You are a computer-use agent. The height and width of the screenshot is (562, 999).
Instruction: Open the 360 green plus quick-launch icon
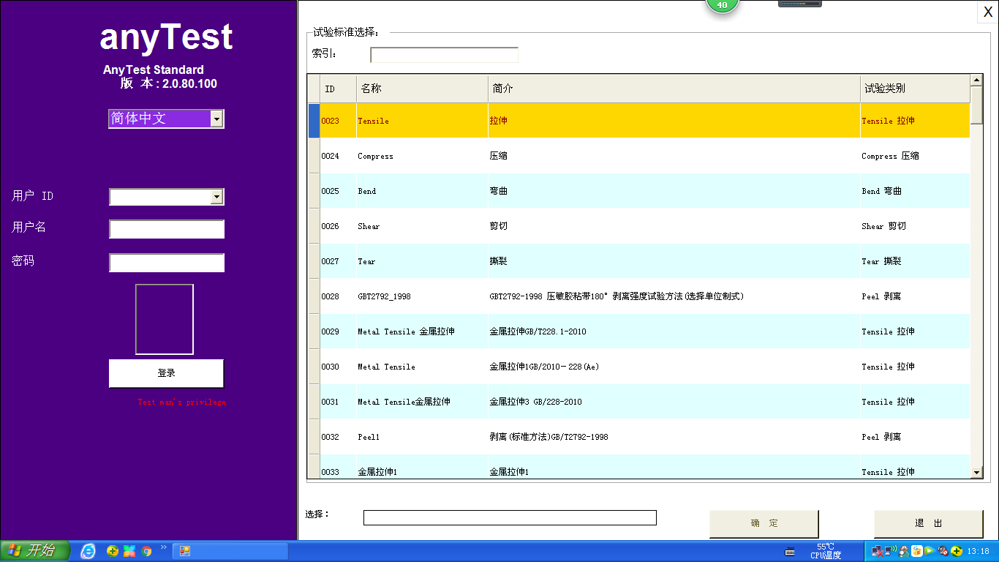[x=113, y=551]
